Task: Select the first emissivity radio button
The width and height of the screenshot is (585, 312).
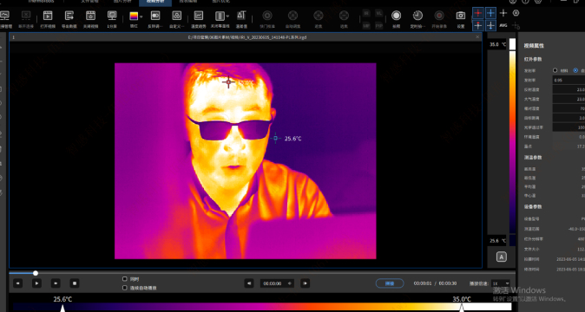Action: [x=555, y=70]
